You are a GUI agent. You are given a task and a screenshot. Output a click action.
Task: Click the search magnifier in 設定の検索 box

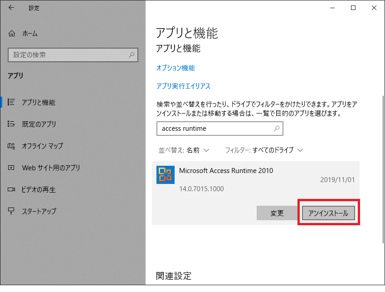click(x=132, y=55)
